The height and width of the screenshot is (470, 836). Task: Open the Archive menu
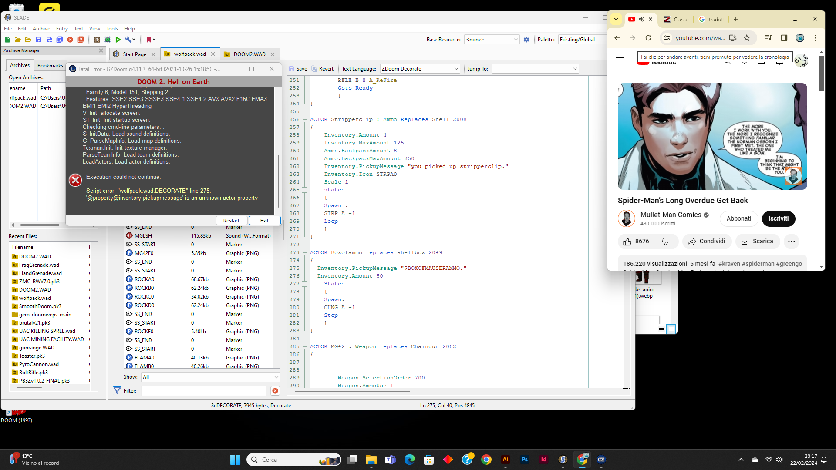(x=41, y=29)
